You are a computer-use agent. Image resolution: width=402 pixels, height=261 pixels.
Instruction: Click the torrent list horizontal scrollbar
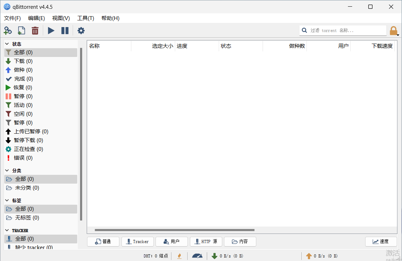click(x=174, y=230)
